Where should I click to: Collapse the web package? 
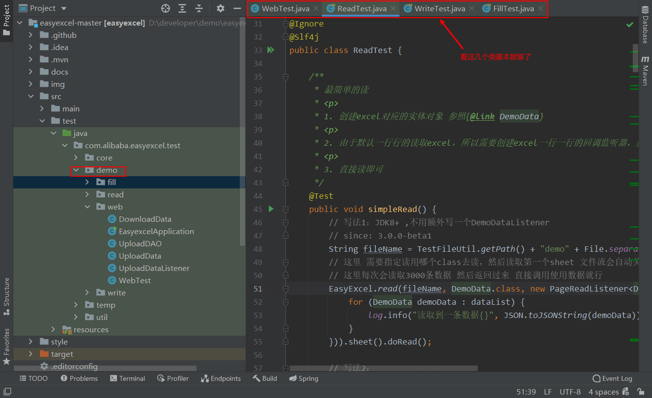87,207
